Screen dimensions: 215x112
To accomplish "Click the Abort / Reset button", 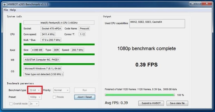I will point(85,97).
